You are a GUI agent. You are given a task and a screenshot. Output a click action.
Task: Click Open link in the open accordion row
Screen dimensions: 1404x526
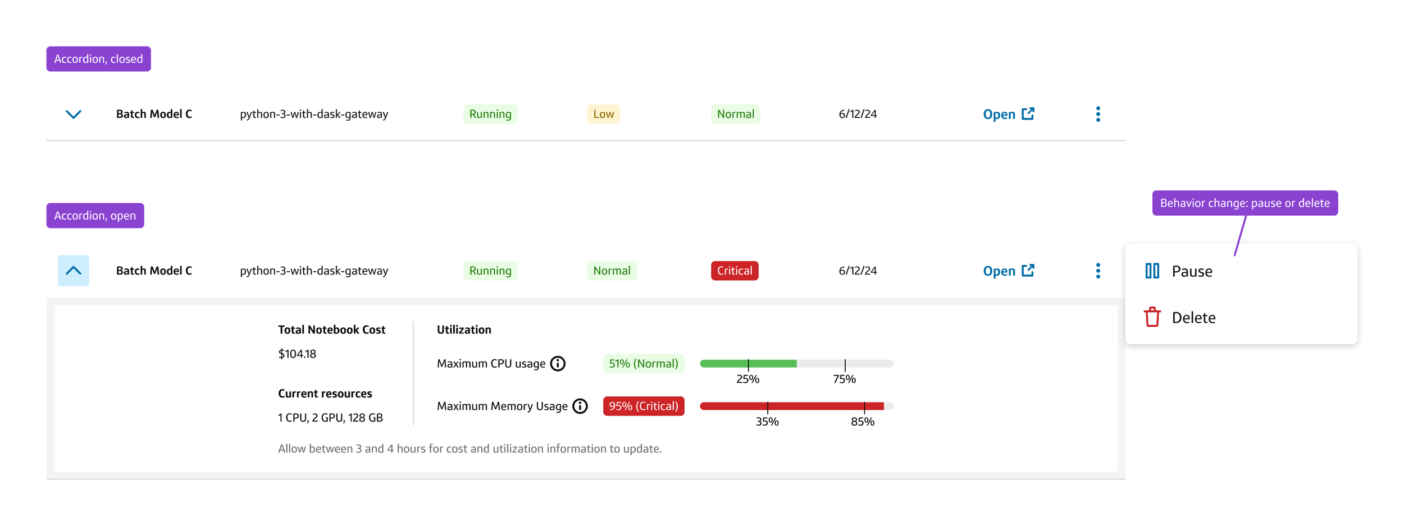[x=1008, y=271]
